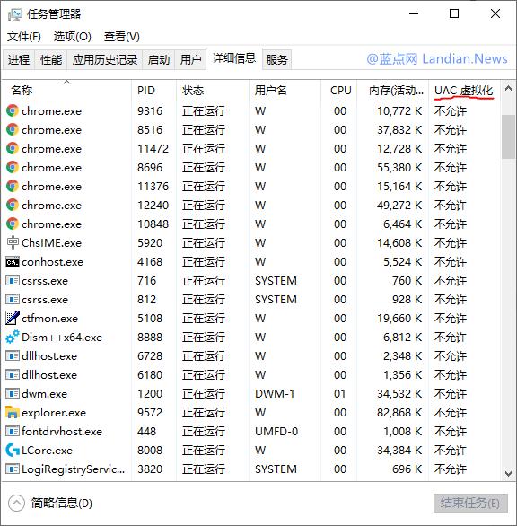Select chrome.exe icon for PID 8696
The width and height of the screenshot is (517, 526).
click(13, 167)
